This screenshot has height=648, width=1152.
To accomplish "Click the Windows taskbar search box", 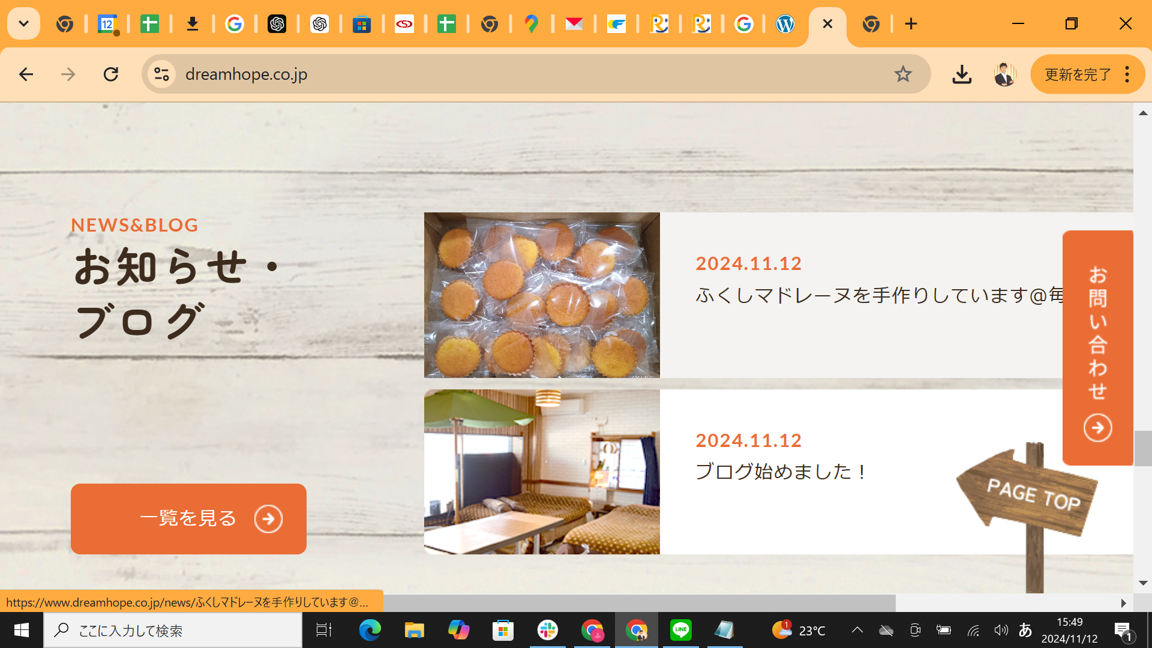I will [174, 631].
